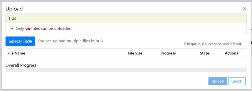Click the queue status counter text

point(213,44)
